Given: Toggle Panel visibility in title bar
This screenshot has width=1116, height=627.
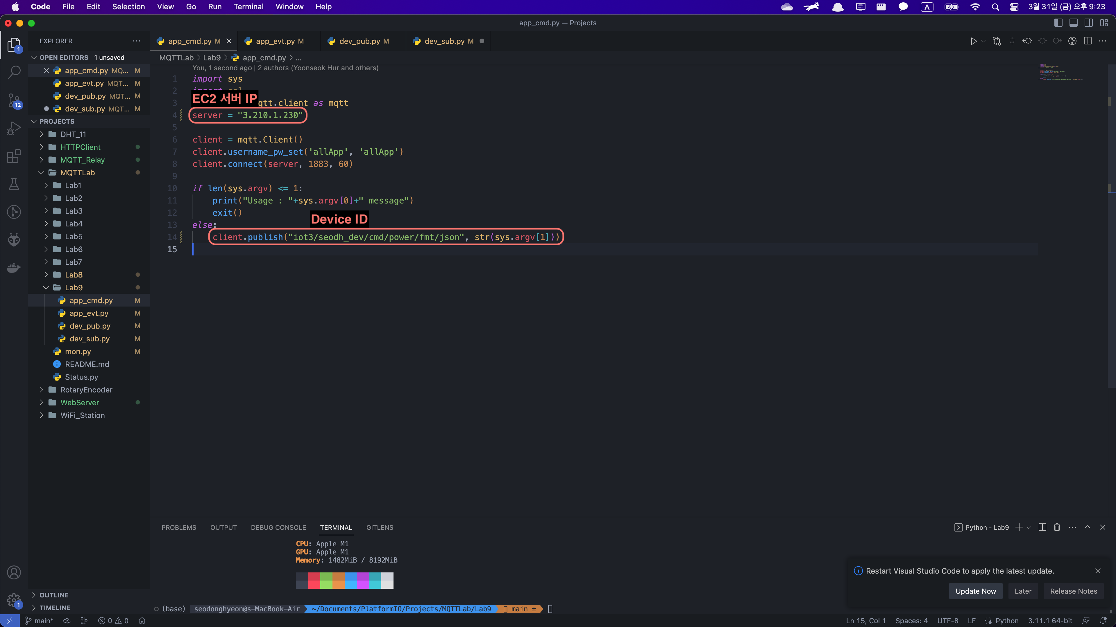Looking at the screenshot, I should tap(1074, 23).
